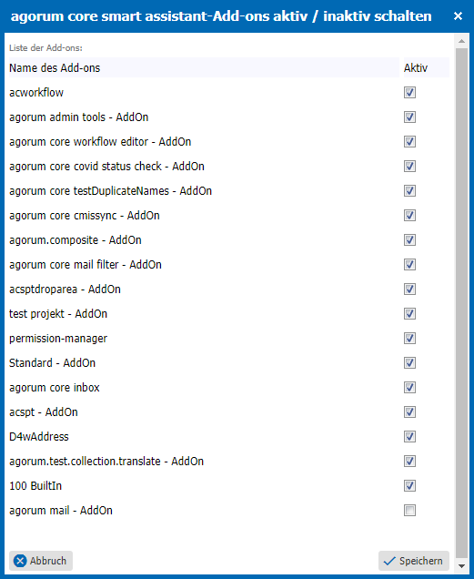
Task: Click the scrollbar up arrow
Action: coord(461,41)
